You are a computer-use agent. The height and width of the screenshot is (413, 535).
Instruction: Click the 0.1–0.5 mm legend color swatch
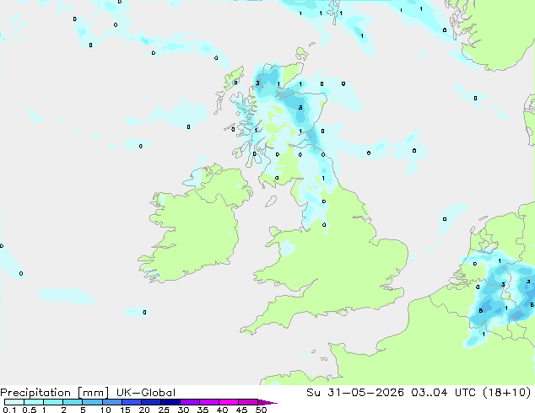[x=14, y=402]
